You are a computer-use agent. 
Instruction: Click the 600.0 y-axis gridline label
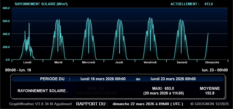coord(6,21)
